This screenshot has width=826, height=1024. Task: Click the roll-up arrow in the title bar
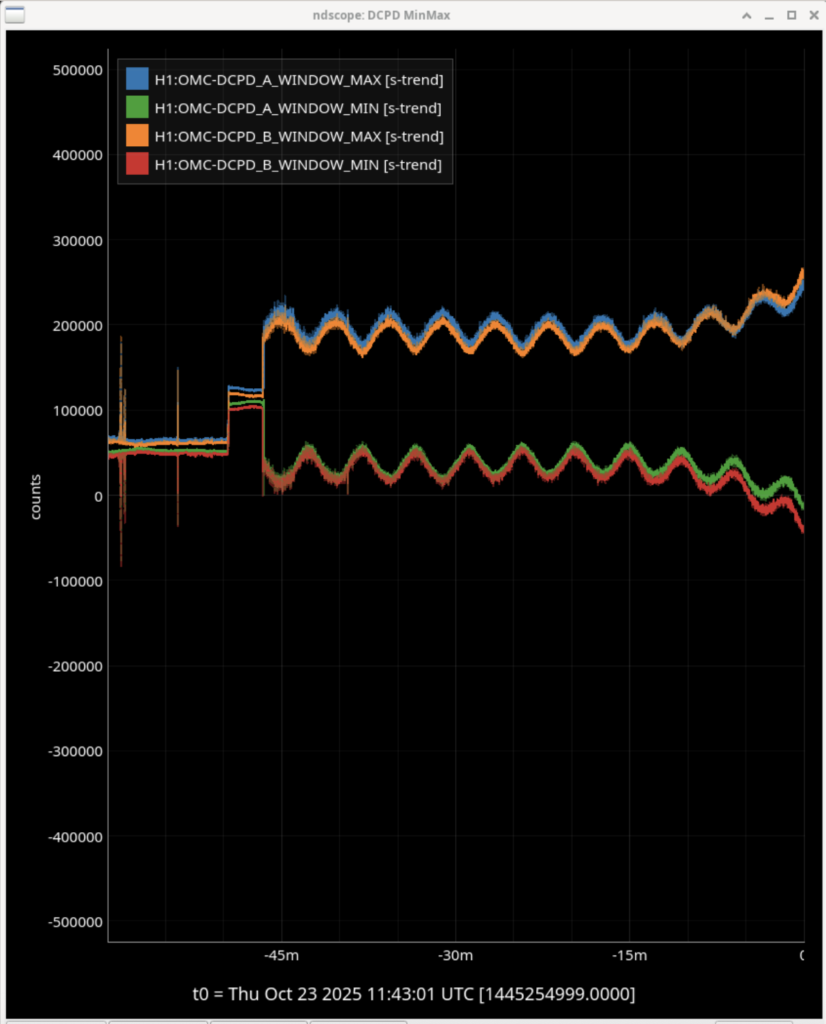pyautogui.click(x=746, y=15)
